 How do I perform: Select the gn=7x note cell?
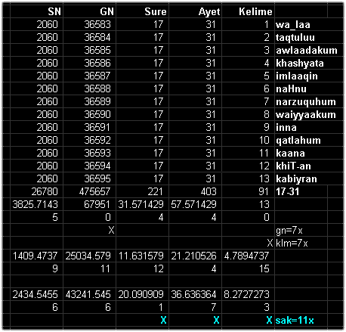[301, 230]
